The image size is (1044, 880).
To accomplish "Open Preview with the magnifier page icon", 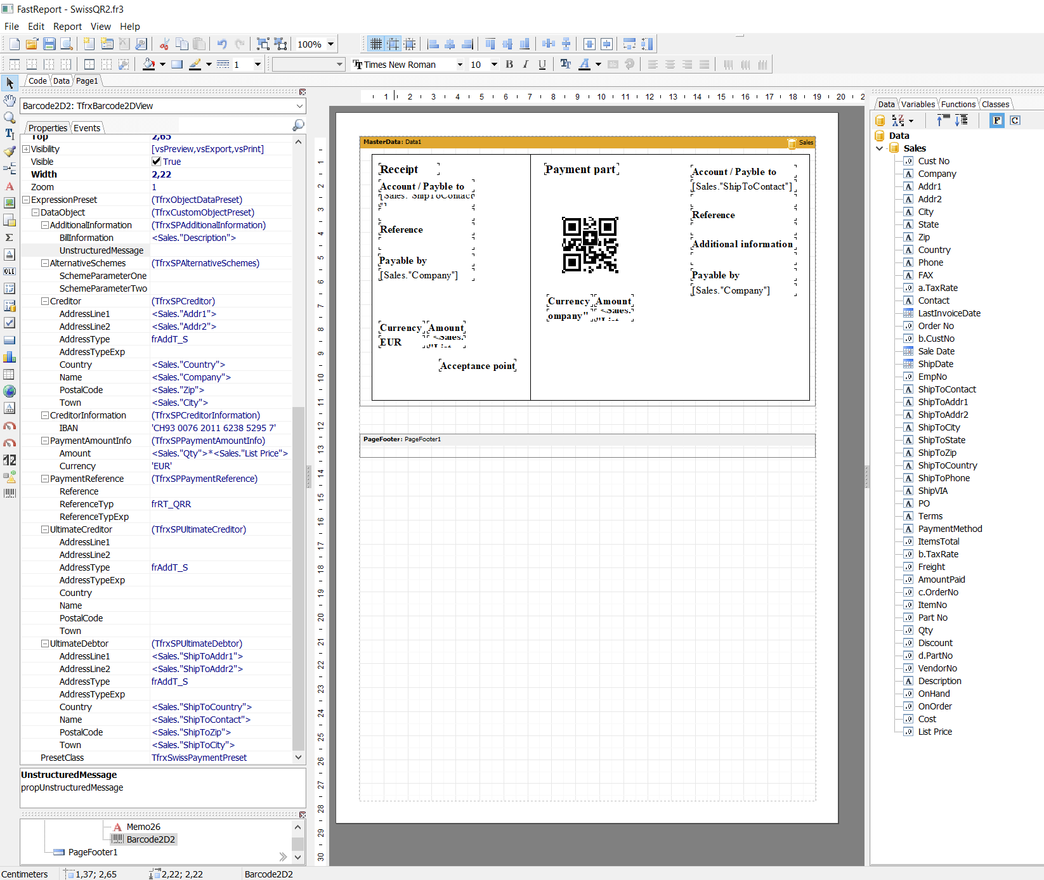I will coord(66,44).
